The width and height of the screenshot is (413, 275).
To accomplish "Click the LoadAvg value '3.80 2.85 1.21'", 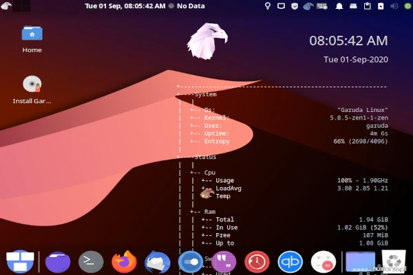I will tap(363, 188).
